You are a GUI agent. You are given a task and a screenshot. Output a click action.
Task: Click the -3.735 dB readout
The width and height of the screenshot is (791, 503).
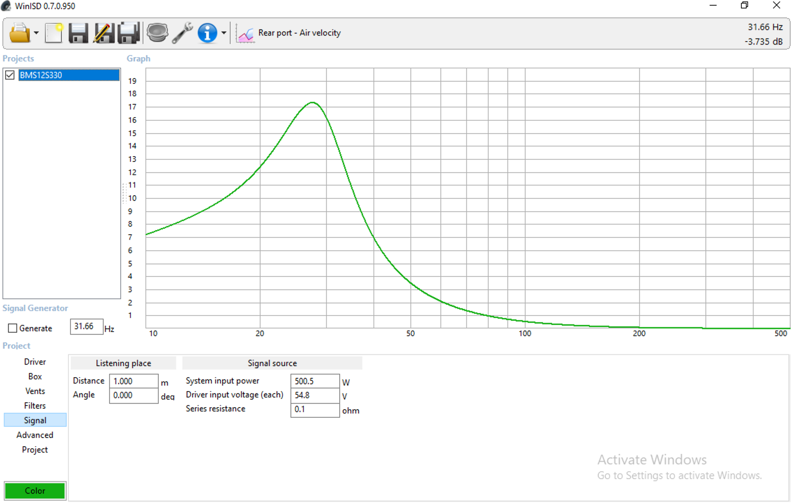764,42
